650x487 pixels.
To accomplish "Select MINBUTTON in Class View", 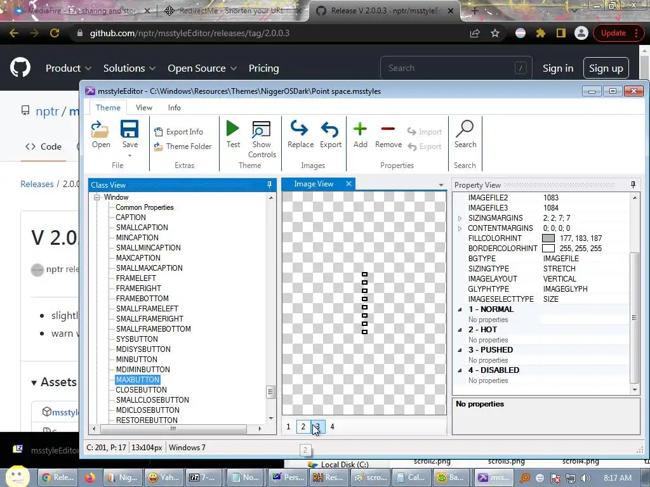I will click(136, 360).
